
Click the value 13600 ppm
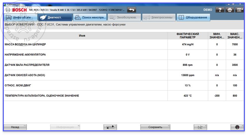(x=188, y=75)
